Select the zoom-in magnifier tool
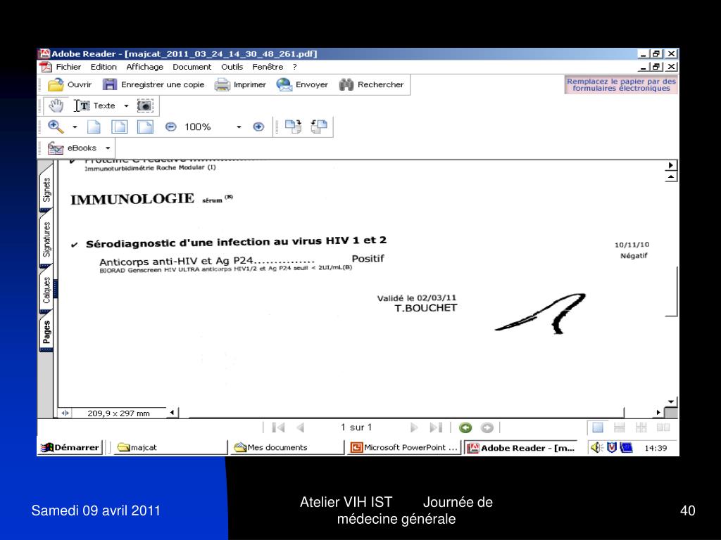This screenshot has width=721, height=540. tap(56, 127)
